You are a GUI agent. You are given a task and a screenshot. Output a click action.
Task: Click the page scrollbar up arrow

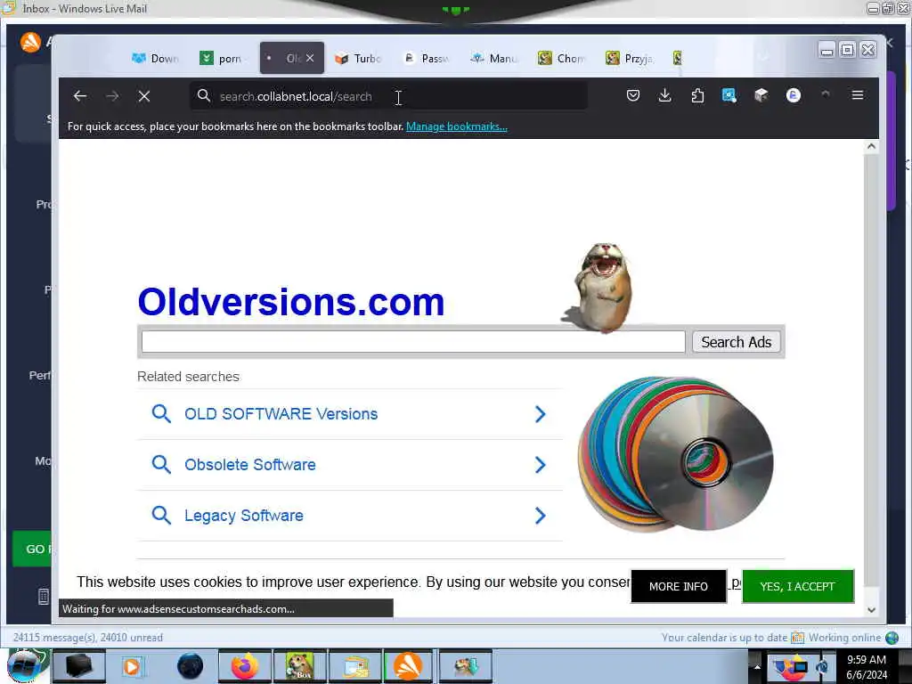(x=871, y=147)
